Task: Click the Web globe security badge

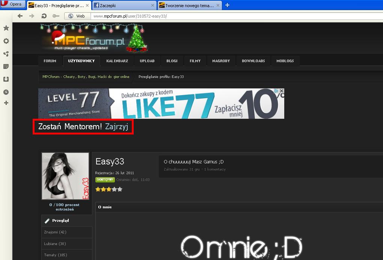Action: click(x=77, y=16)
